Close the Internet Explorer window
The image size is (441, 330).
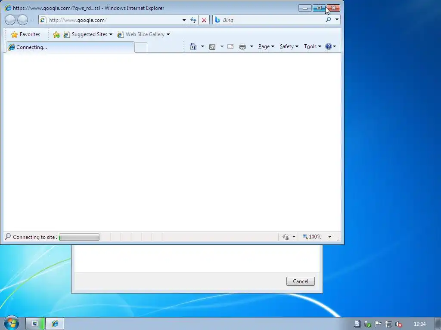(x=333, y=8)
